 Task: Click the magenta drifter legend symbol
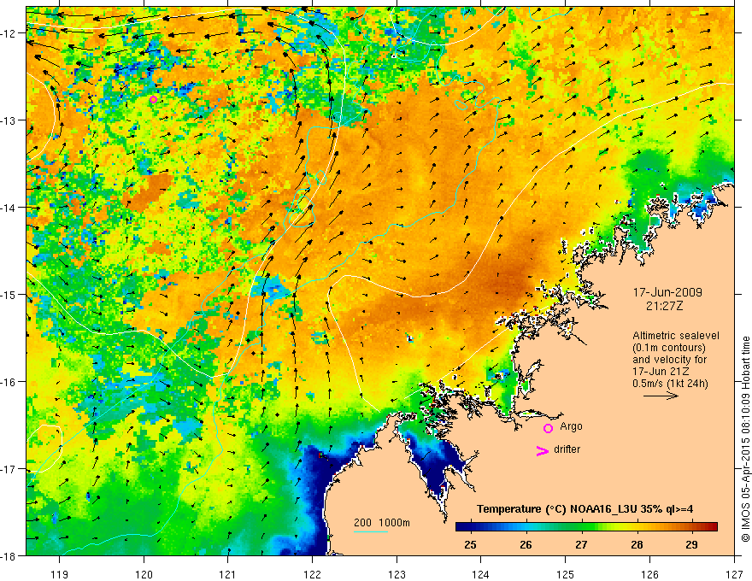(x=542, y=451)
